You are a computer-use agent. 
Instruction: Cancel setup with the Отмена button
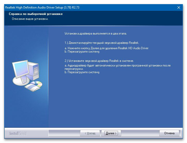point(169,133)
